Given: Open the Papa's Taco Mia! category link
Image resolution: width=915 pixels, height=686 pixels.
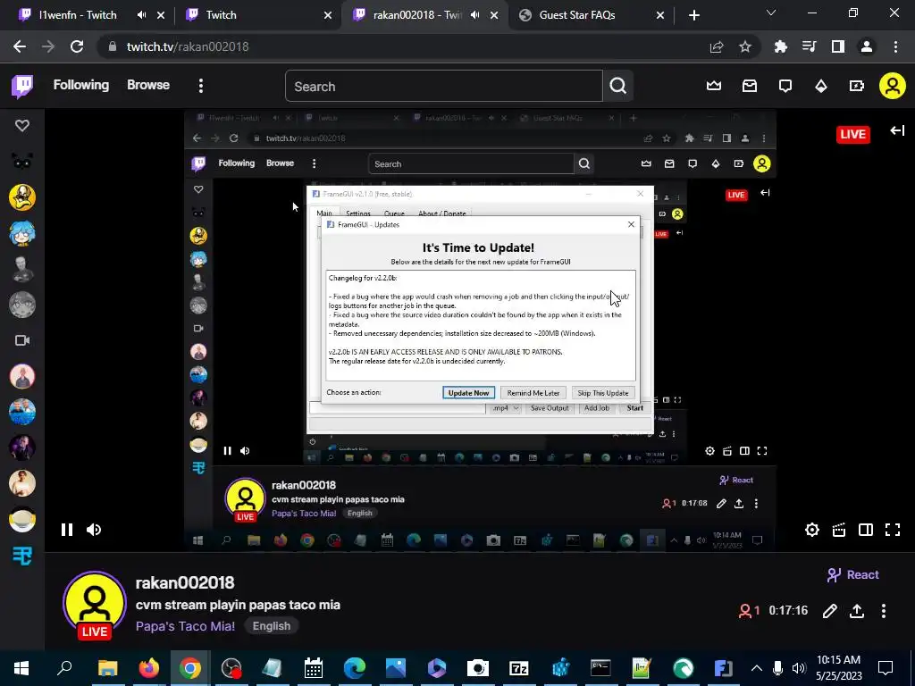Looking at the screenshot, I should [x=185, y=626].
